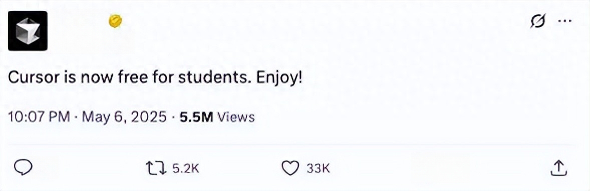Click the divider line above action icons
The width and height of the screenshot is (590, 191).
[x=292, y=144]
